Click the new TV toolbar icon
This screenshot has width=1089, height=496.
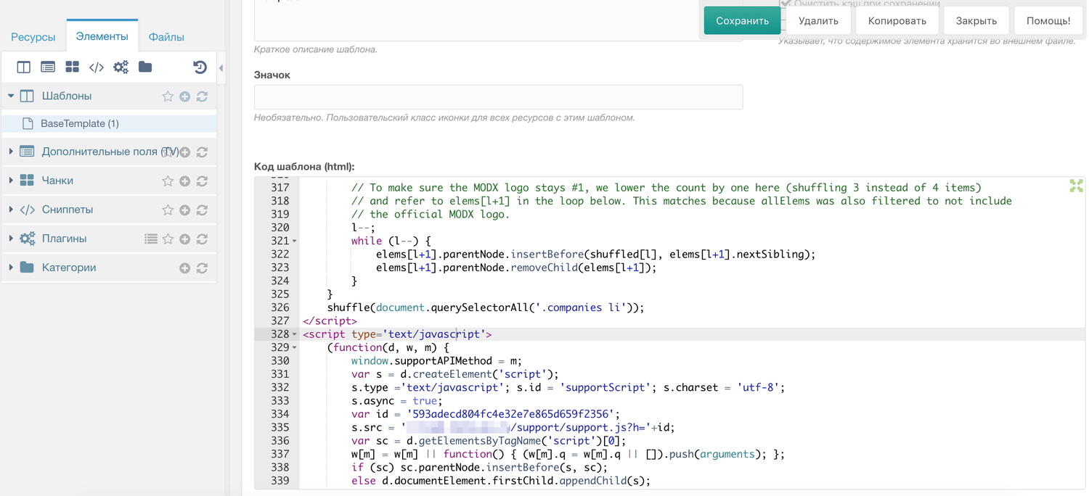pyautogui.click(x=48, y=67)
